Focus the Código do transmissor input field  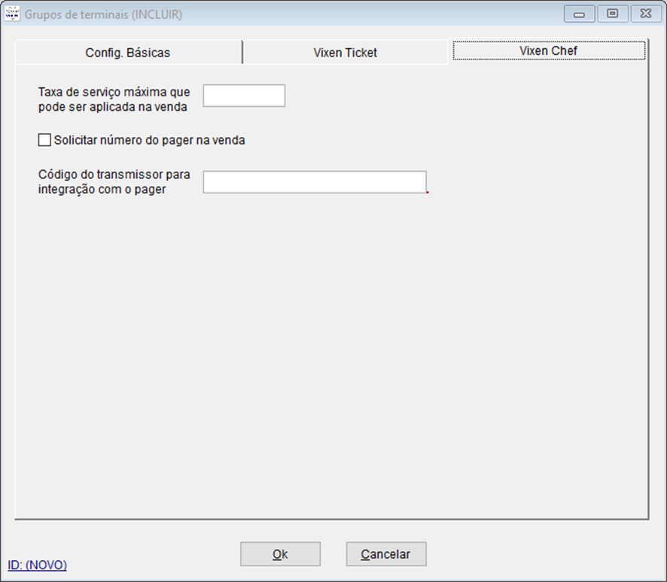pyautogui.click(x=315, y=182)
